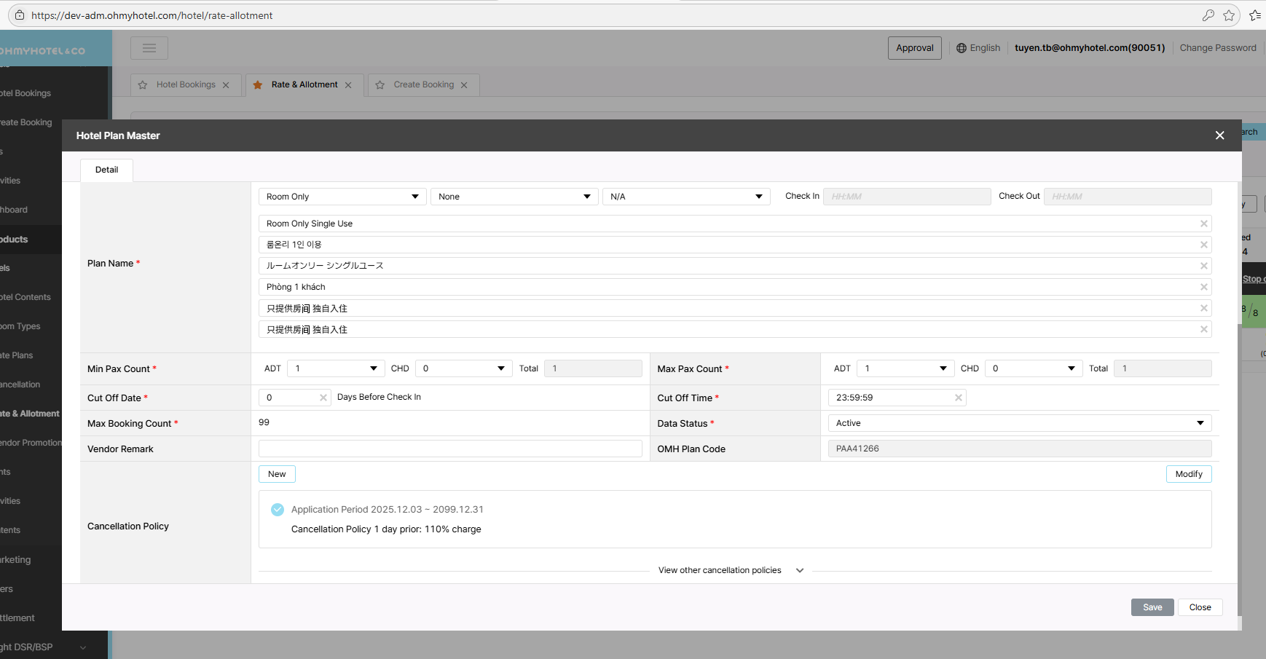Open the Min Pax ADT dropdown
Viewport: 1266px width, 659px height.
[335, 368]
